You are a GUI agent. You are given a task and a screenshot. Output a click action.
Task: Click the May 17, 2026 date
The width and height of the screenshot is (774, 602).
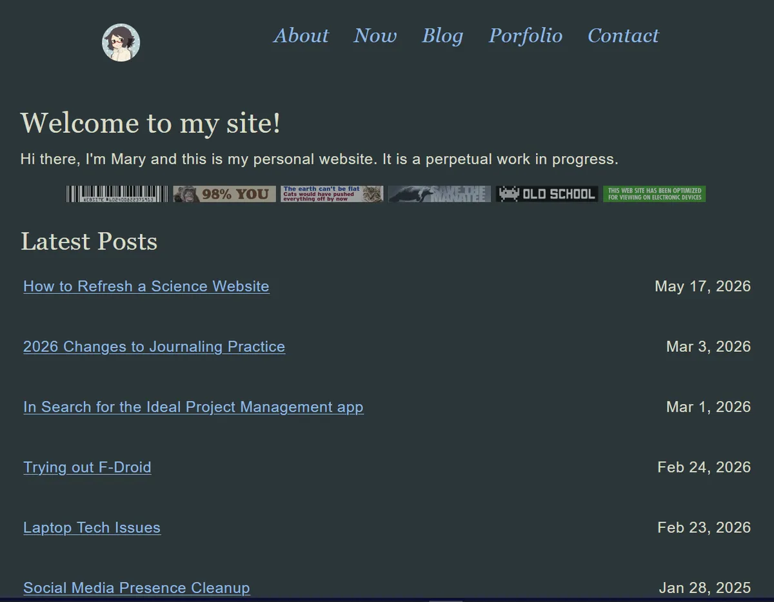point(703,286)
